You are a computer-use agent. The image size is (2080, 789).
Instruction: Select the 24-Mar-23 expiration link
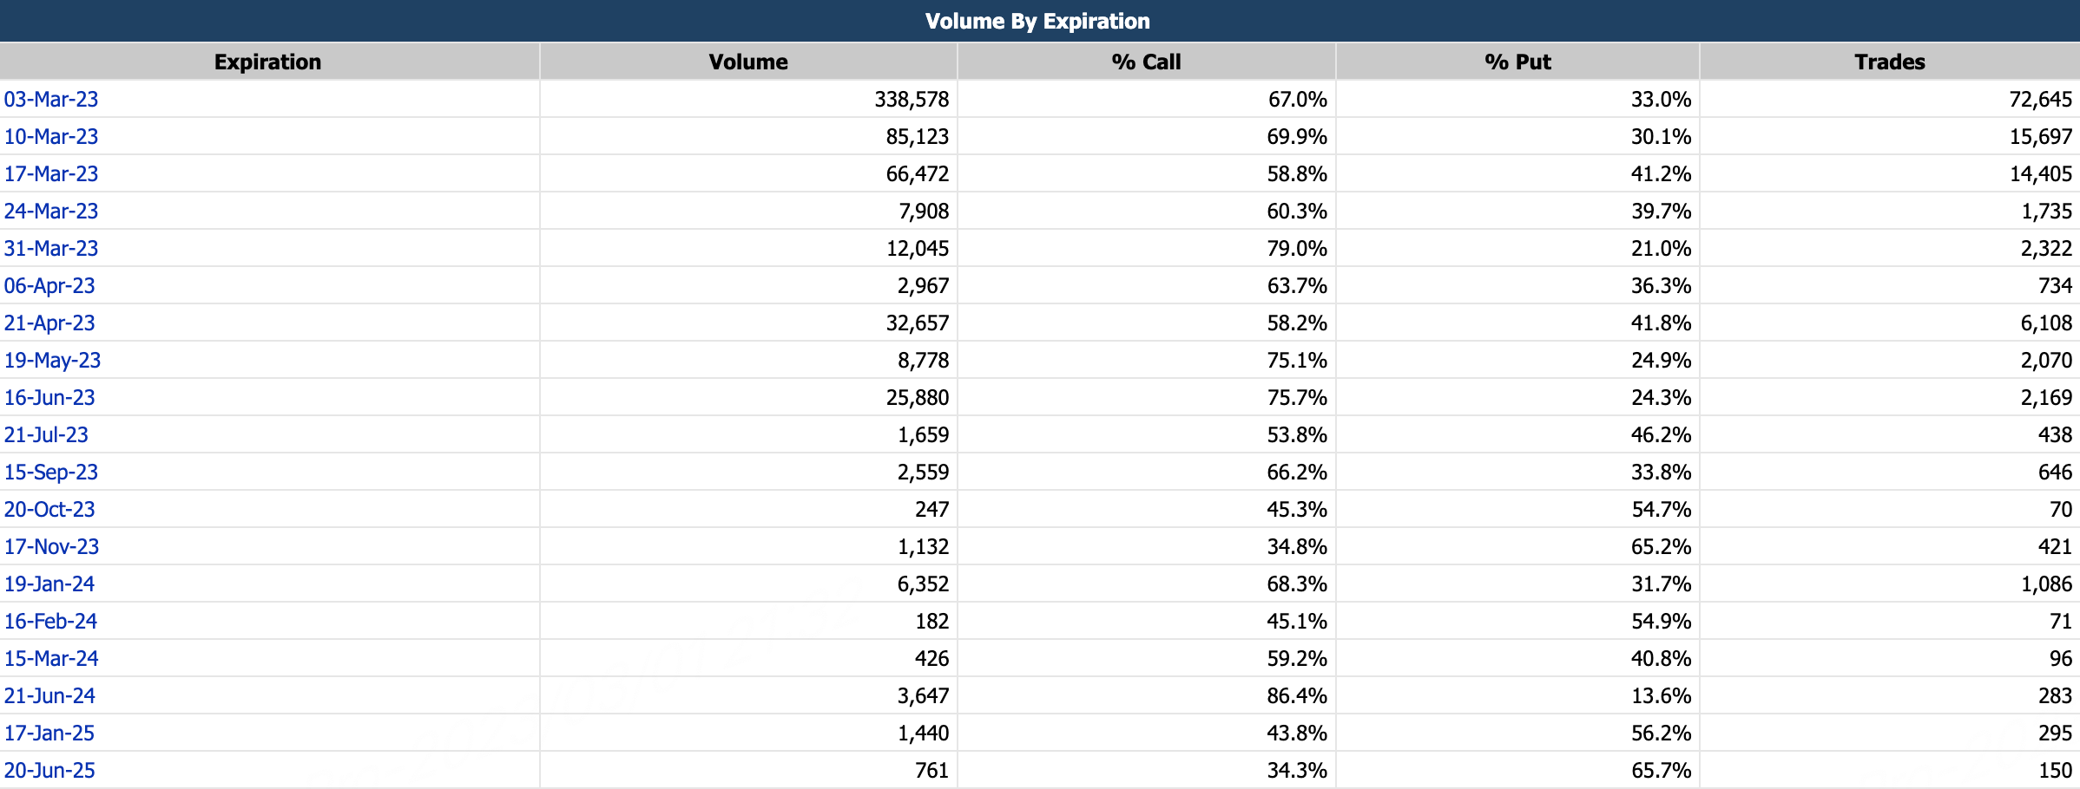(51, 212)
